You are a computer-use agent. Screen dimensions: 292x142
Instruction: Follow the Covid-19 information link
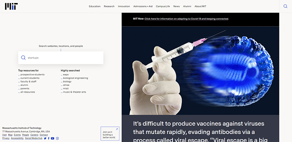pyautogui.click(x=187, y=19)
